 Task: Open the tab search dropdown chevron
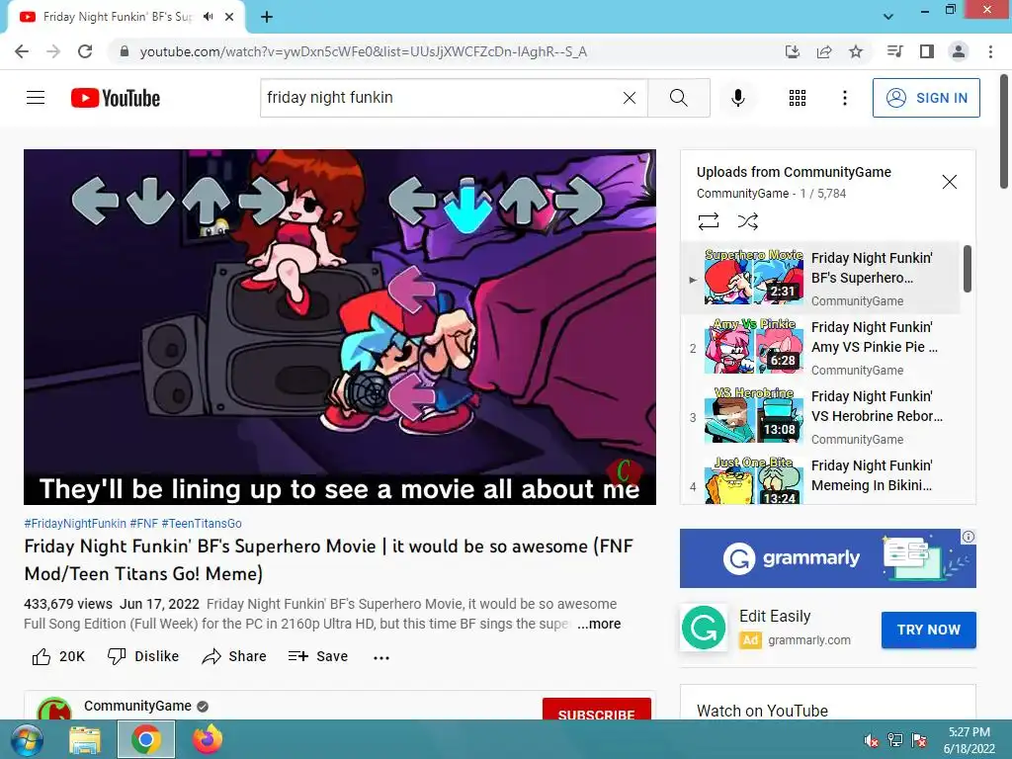pyautogui.click(x=888, y=16)
